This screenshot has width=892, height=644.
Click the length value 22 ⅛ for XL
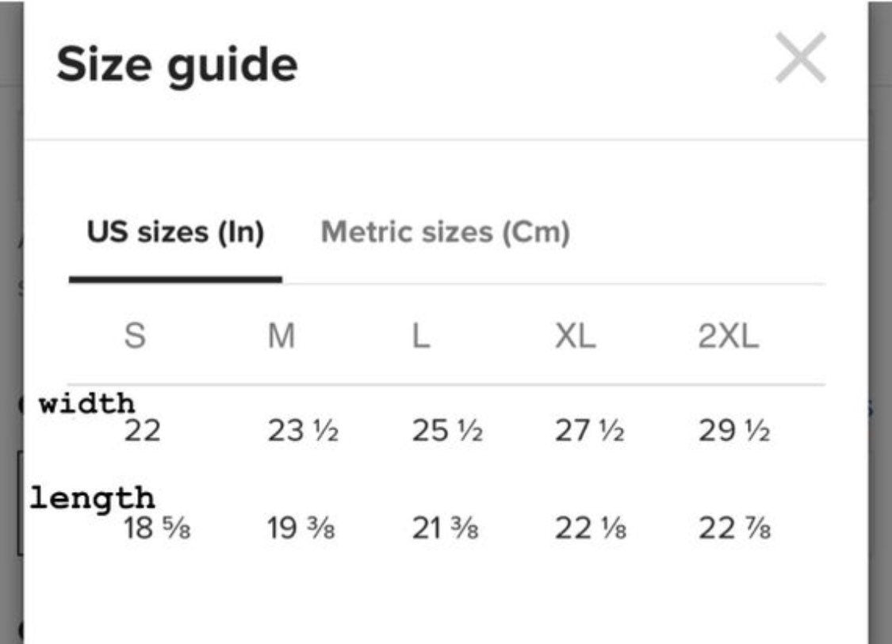pos(591,528)
